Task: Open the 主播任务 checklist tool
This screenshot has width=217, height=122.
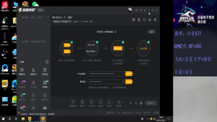Action: [x=45, y=72]
